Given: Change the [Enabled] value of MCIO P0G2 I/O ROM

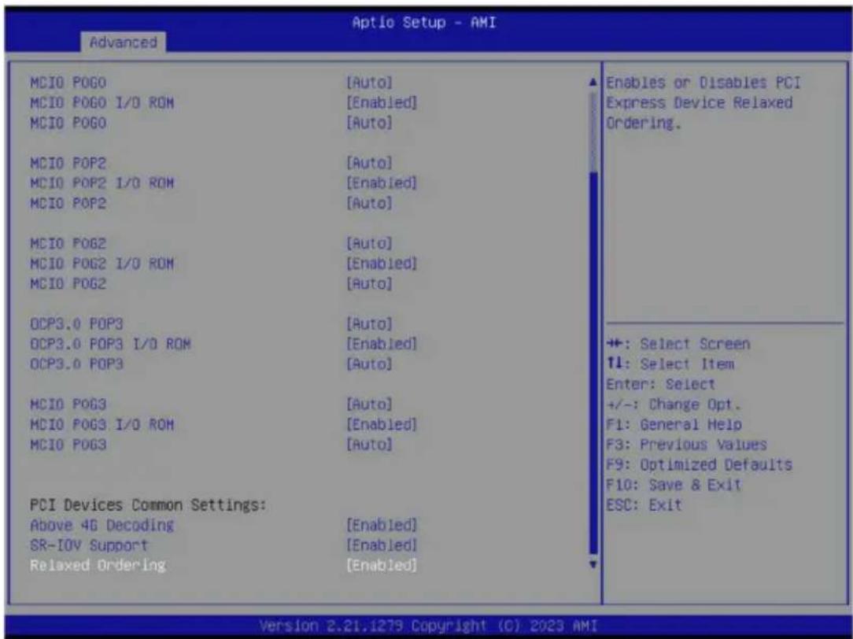Looking at the screenshot, I should [x=382, y=264].
